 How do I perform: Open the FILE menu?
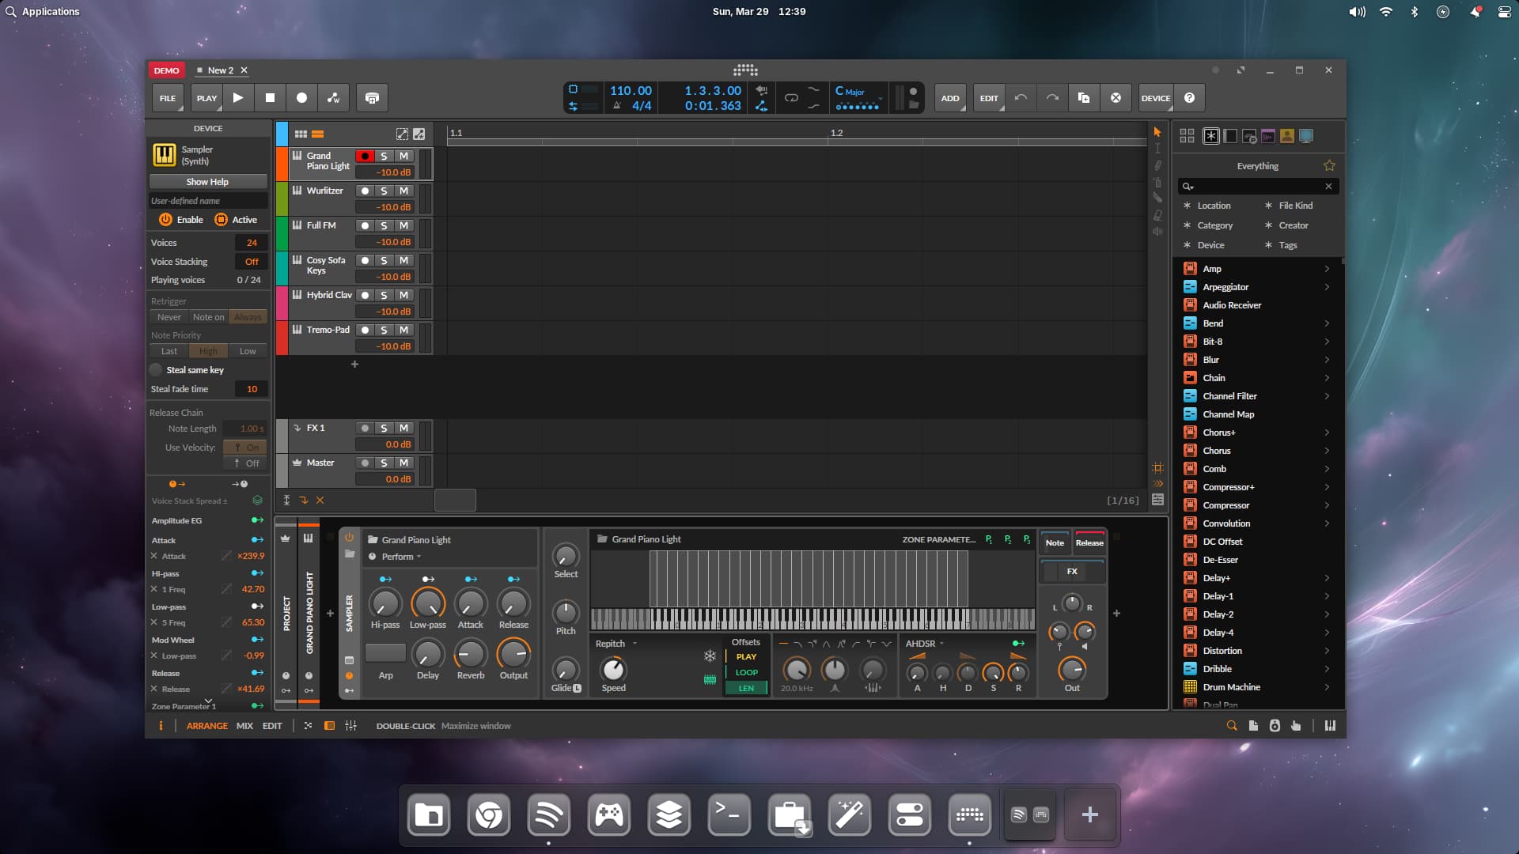[x=168, y=98]
